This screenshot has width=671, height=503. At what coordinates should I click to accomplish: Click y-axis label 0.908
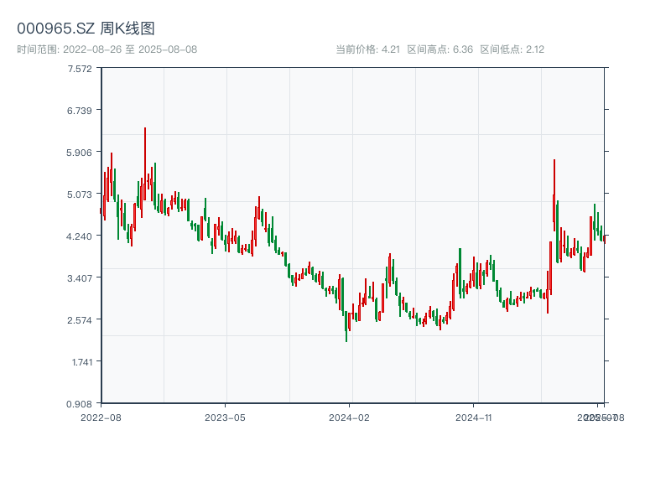point(79,404)
